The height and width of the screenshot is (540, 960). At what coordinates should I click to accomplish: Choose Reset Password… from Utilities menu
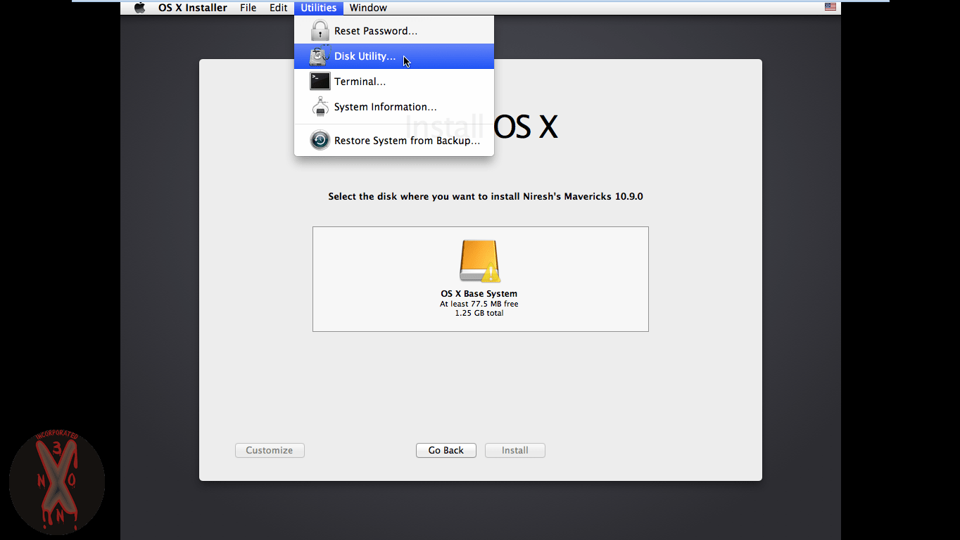pyautogui.click(x=394, y=31)
